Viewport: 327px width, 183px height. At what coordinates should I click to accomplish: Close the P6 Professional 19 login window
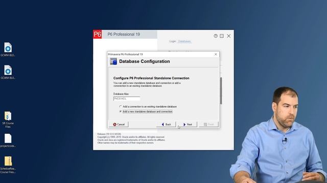pos(229,36)
